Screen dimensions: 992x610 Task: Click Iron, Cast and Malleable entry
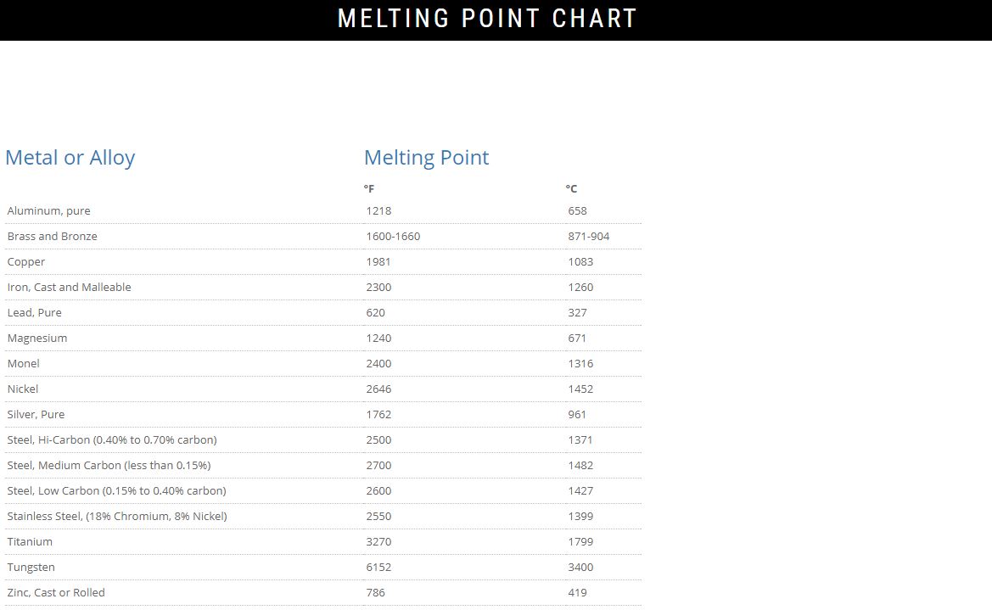click(x=70, y=288)
